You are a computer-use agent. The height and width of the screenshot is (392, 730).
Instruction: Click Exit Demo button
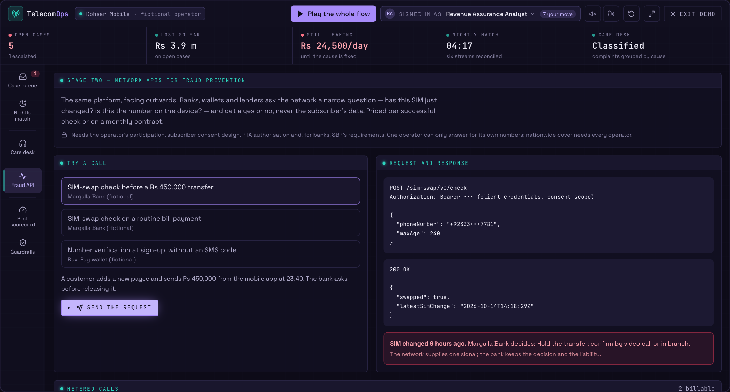[x=693, y=14]
